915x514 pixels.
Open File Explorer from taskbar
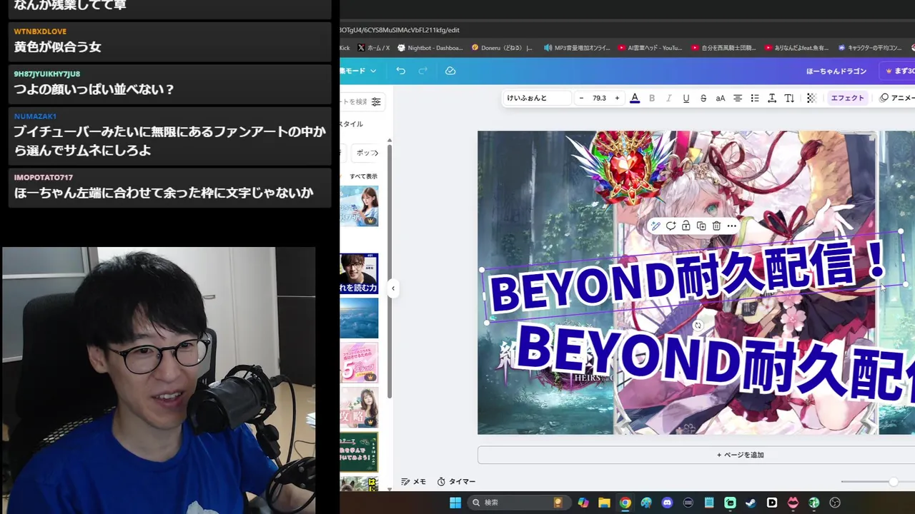pos(604,503)
